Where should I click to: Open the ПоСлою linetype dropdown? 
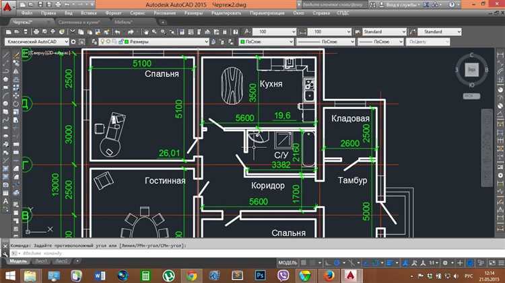[326, 42]
